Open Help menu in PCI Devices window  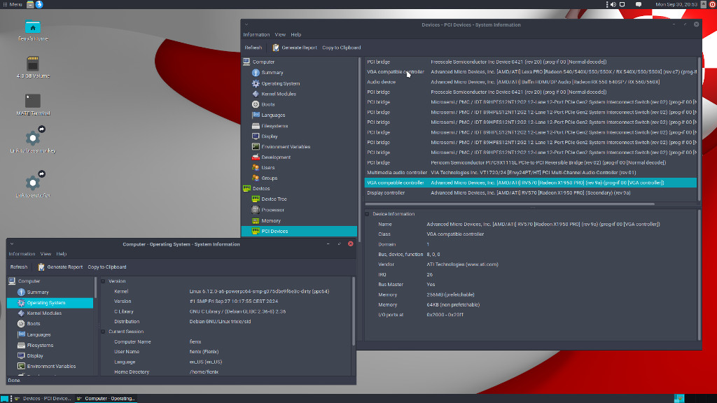(x=296, y=35)
